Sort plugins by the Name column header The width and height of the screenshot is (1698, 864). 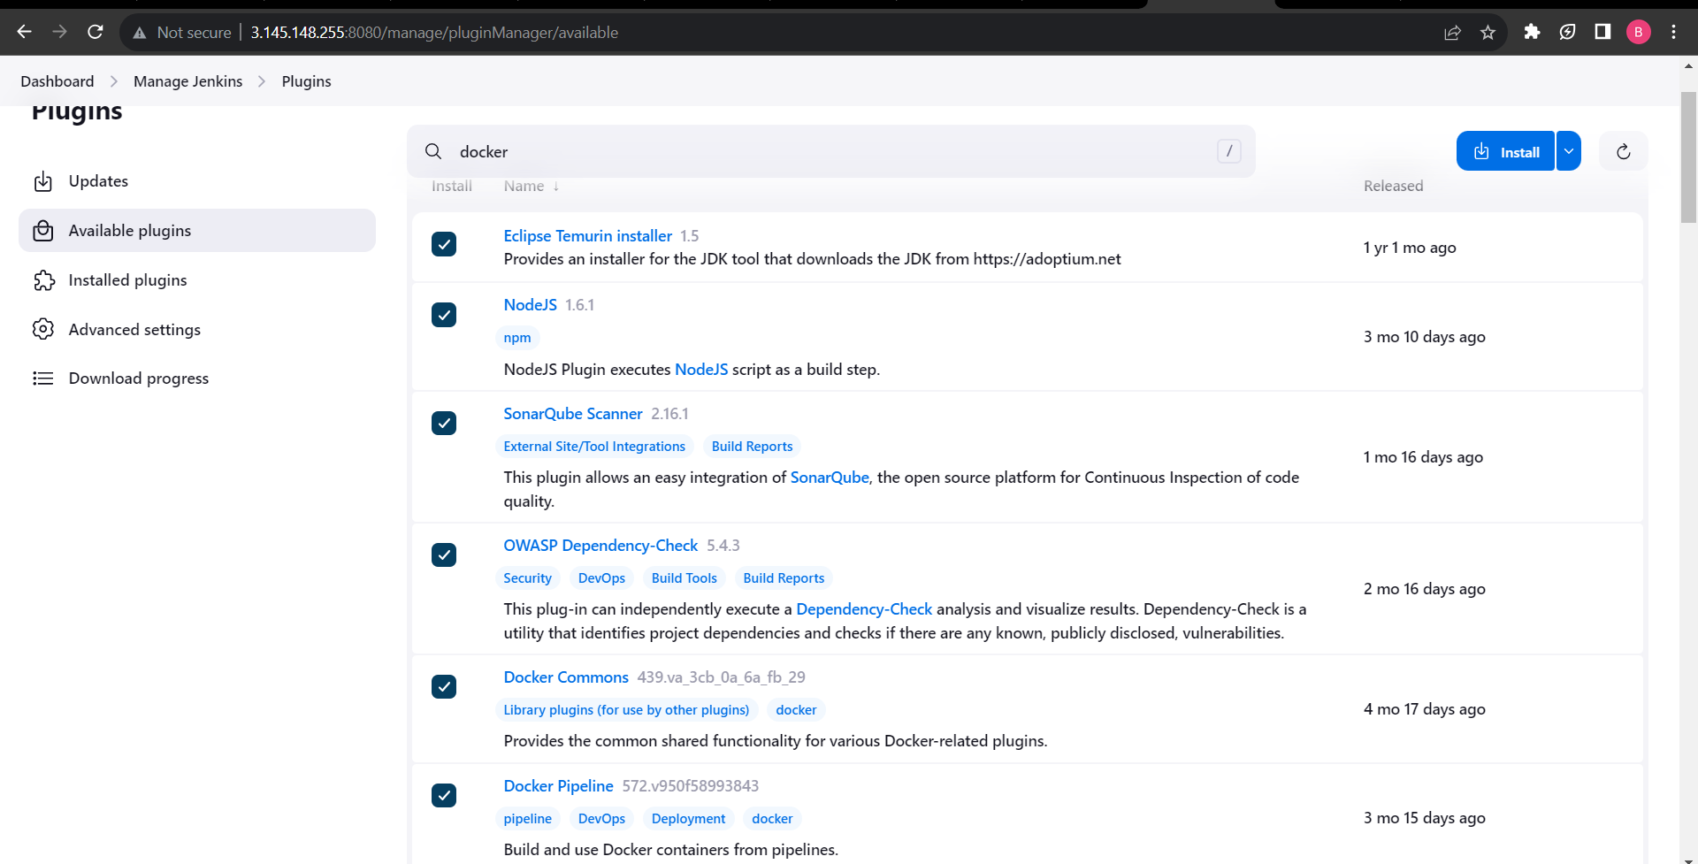[x=531, y=186]
